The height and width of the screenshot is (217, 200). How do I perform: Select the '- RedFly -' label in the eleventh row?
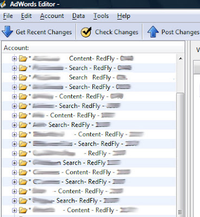pos(97,154)
